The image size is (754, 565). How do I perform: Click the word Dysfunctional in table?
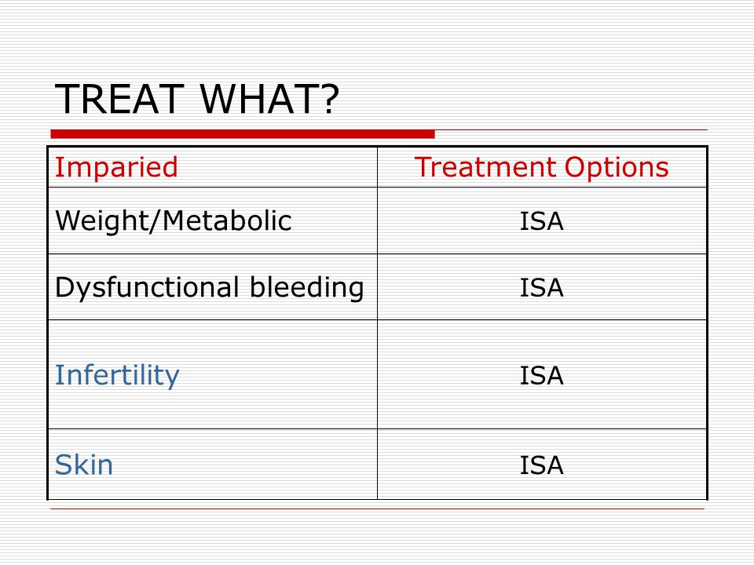point(147,288)
